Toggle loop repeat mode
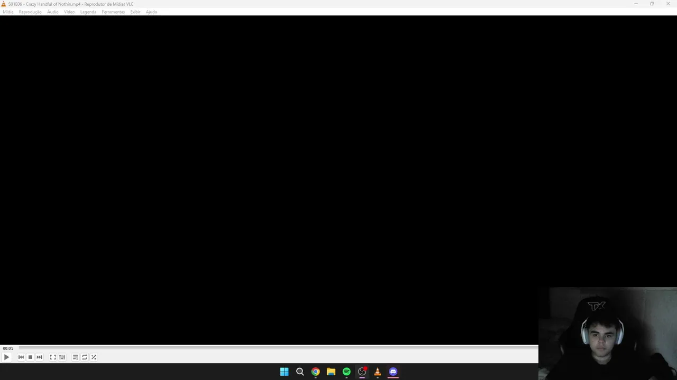This screenshot has height=380, width=677. (85, 357)
